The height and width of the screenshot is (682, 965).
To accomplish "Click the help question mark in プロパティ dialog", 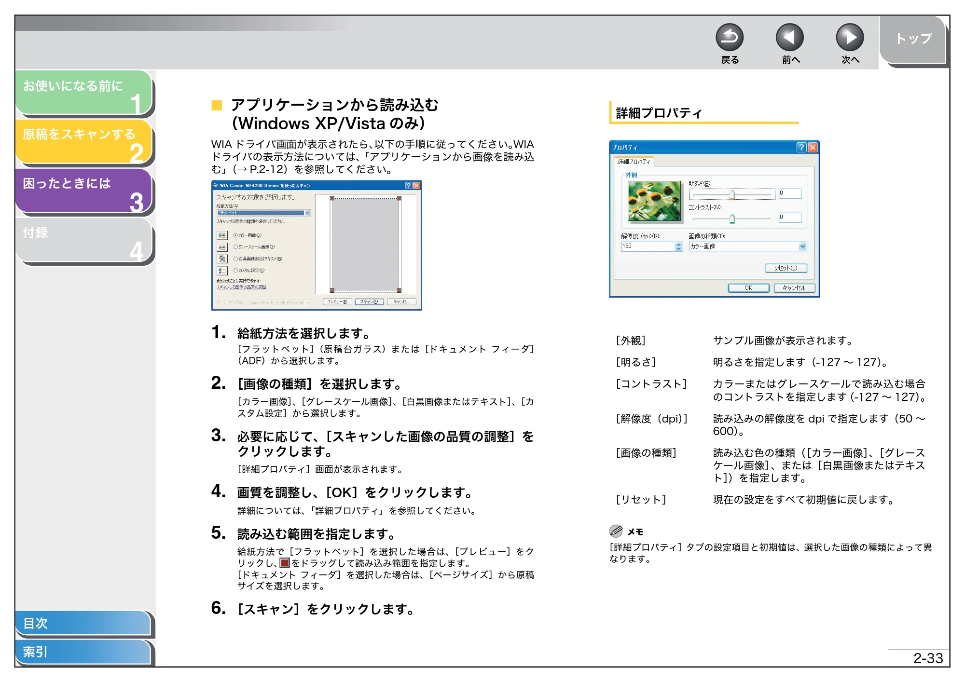I will tap(801, 147).
